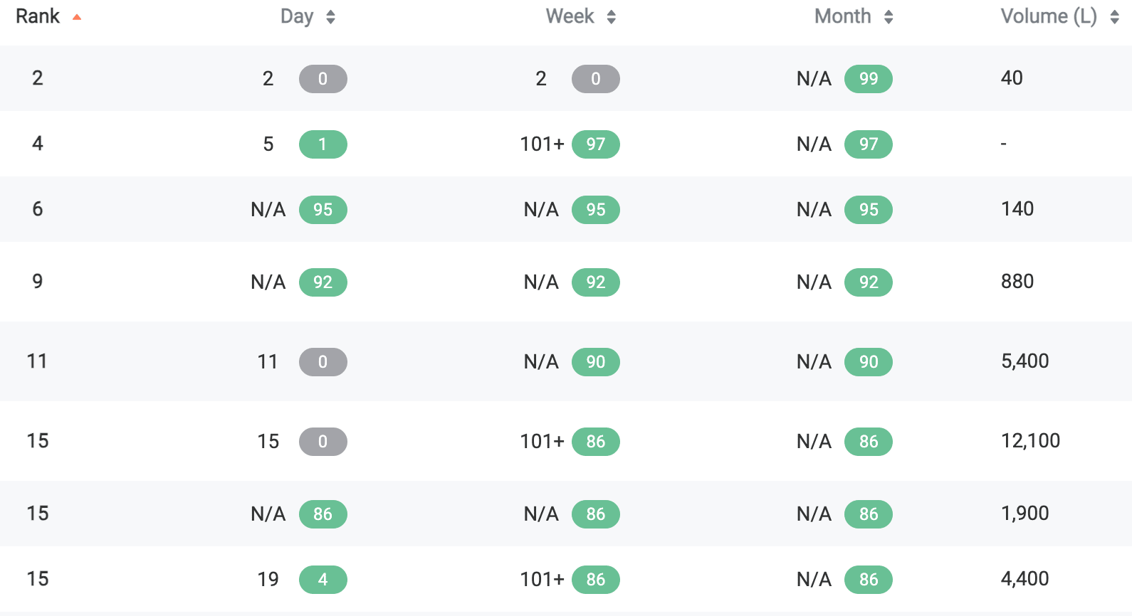Click the Week column sort arrows
This screenshot has width=1132, height=616.
[611, 17]
